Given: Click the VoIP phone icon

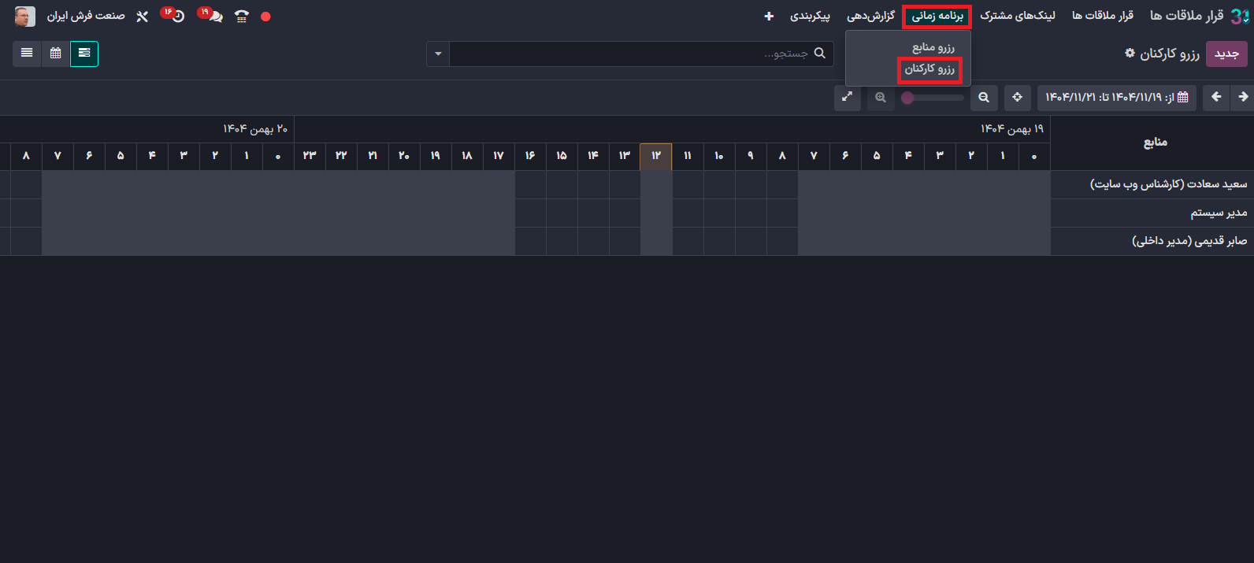Looking at the screenshot, I should pos(242,17).
